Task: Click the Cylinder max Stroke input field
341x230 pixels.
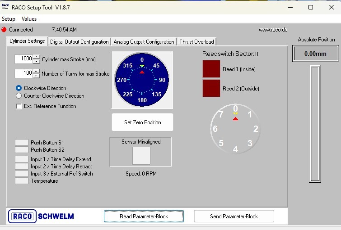Action: 23,59
